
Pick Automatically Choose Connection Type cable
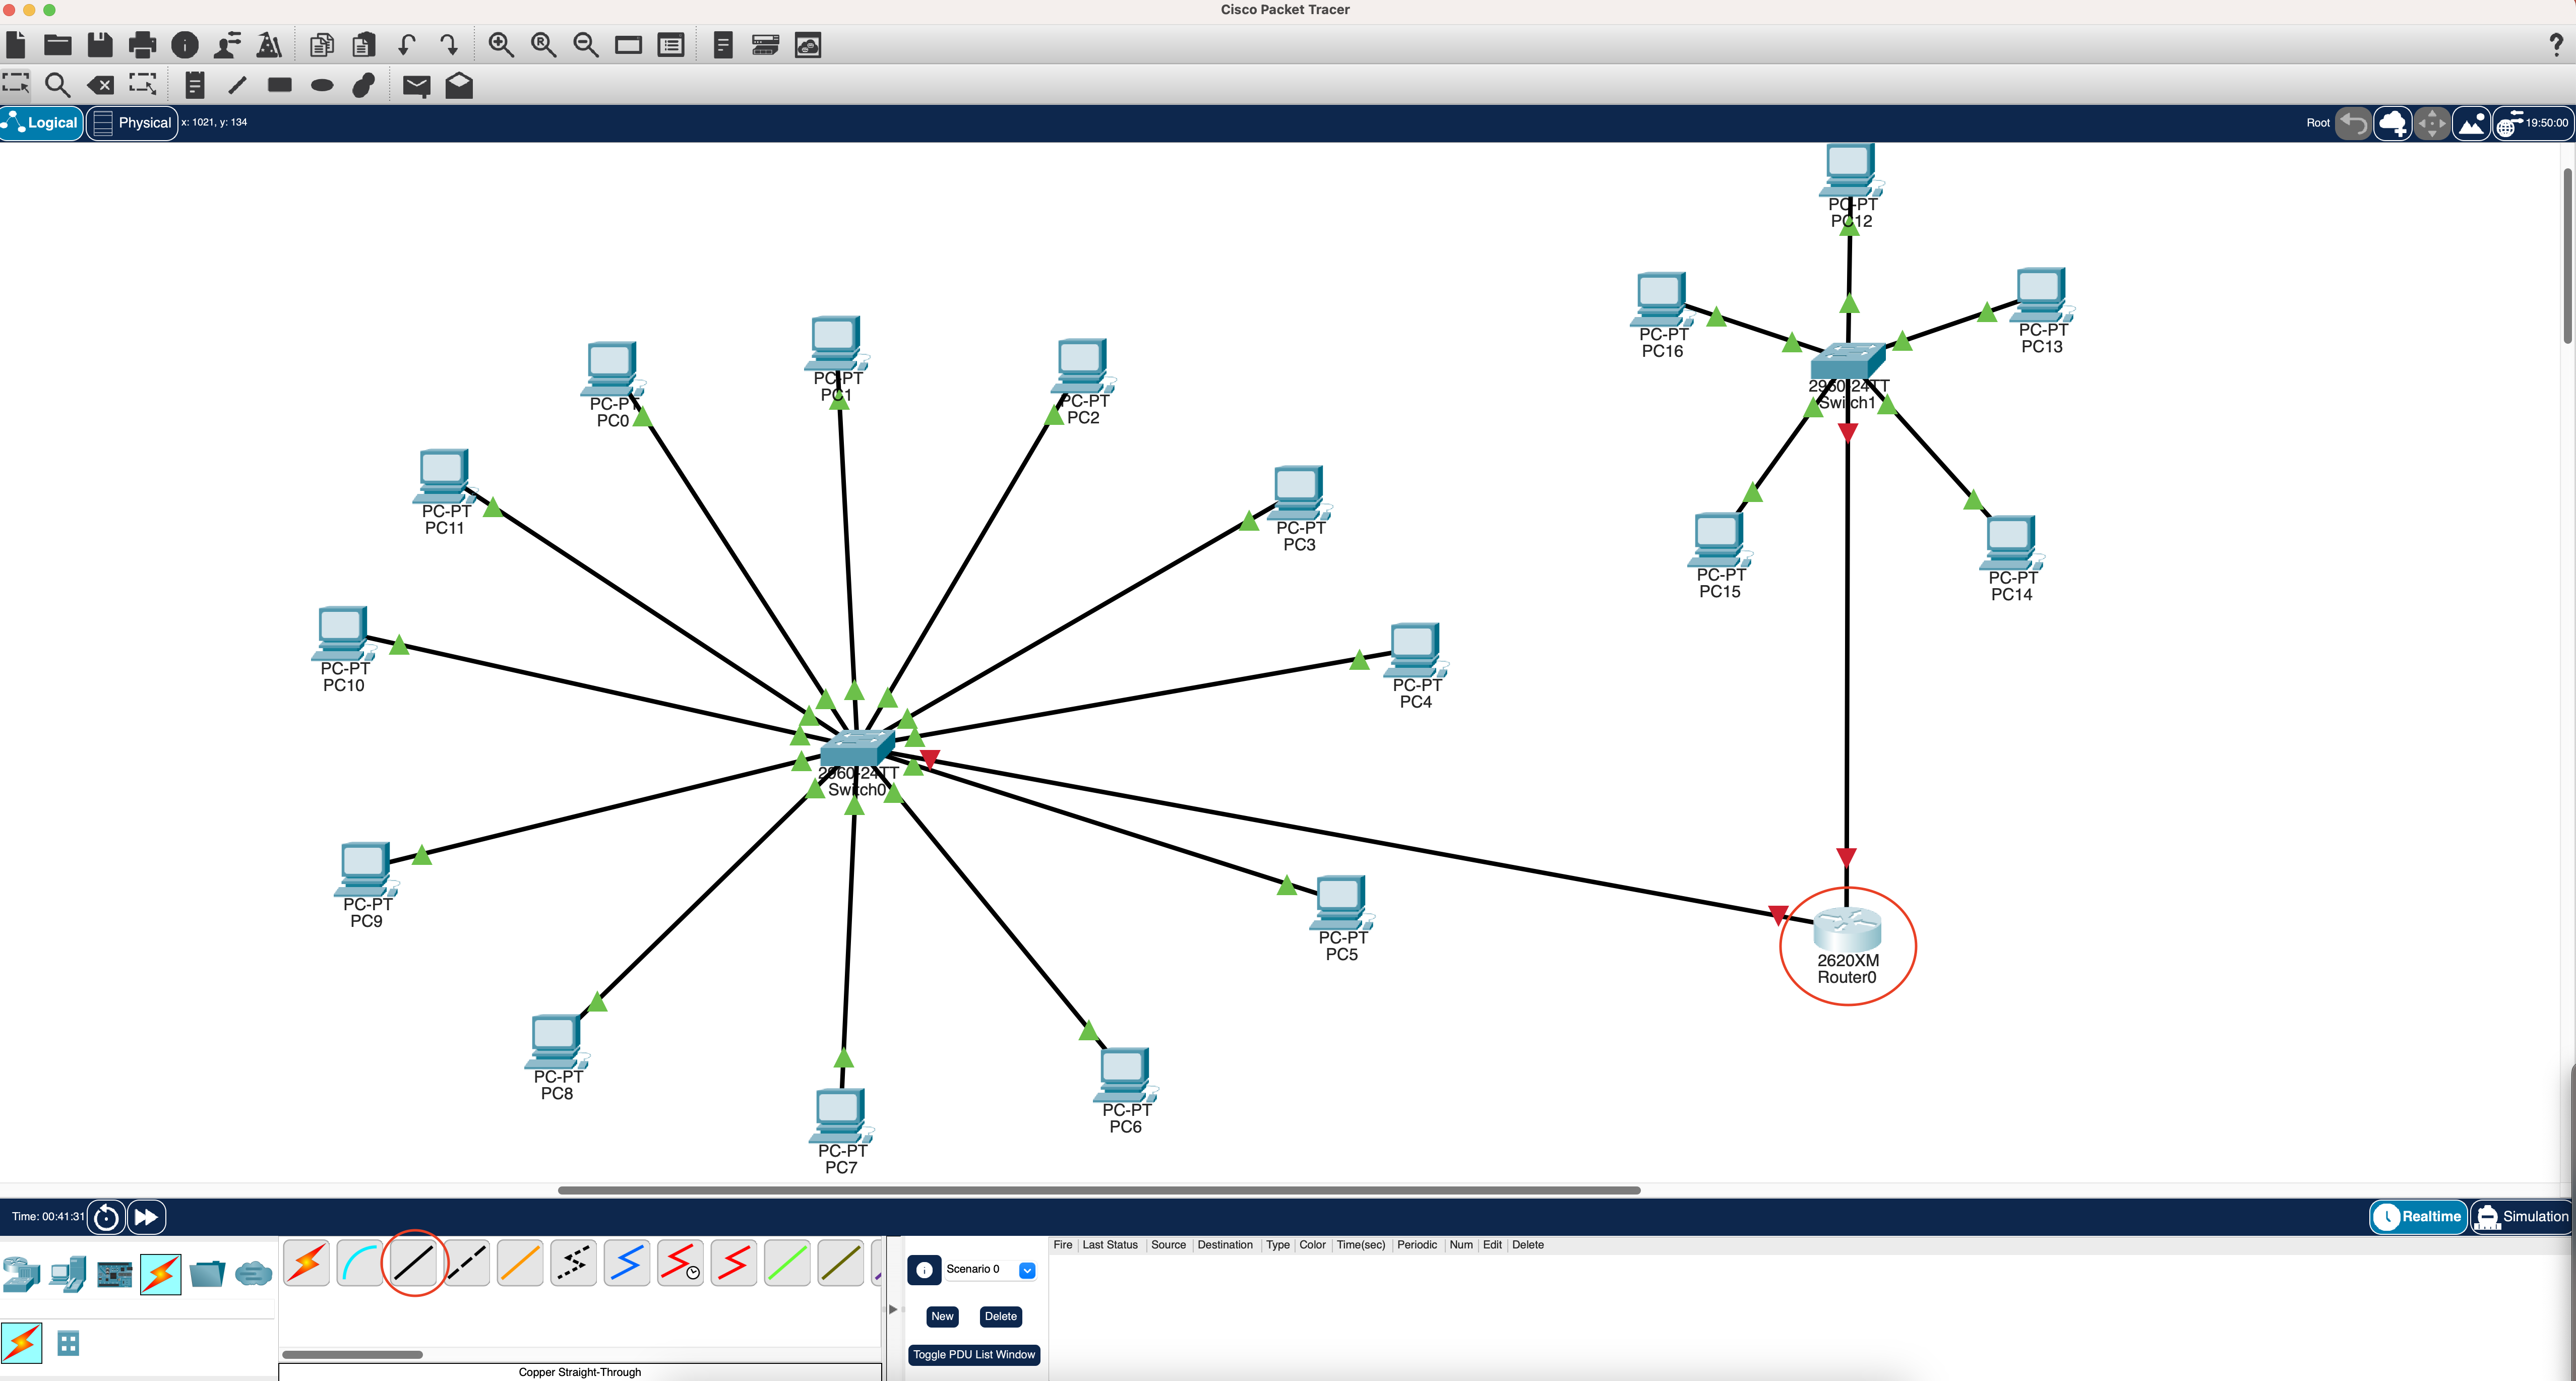pyautogui.click(x=307, y=1263)
